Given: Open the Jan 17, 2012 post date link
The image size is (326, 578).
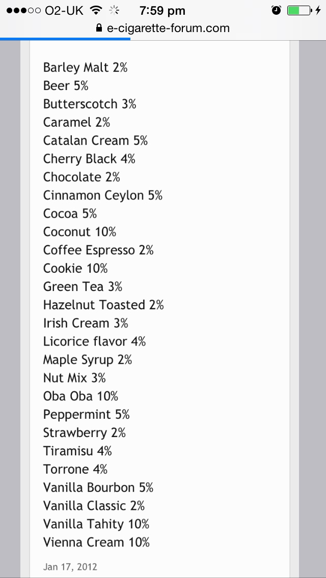Looking at the screenshot, I should pyautogui.click(x=70, y=566).
